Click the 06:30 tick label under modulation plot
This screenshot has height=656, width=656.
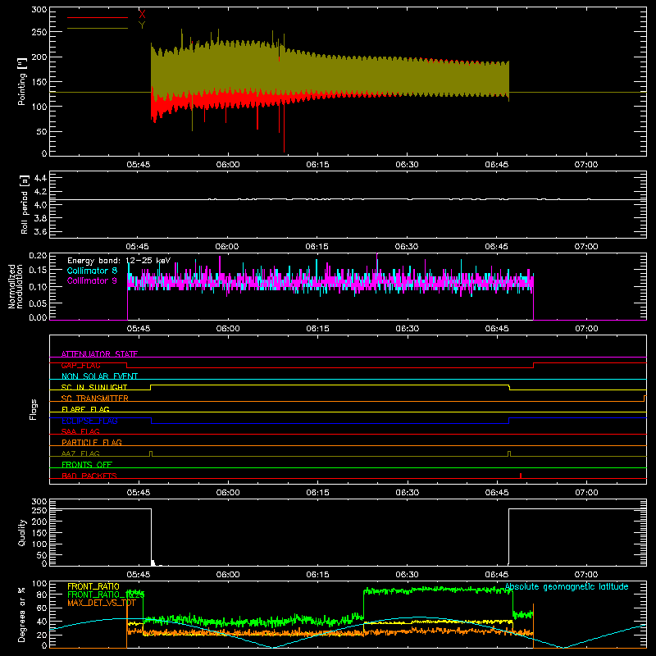click(x=407, y=329)
